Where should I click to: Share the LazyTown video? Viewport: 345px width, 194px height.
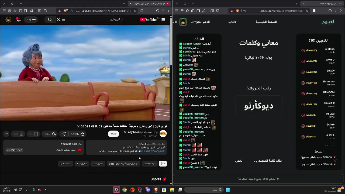[50, 134]
